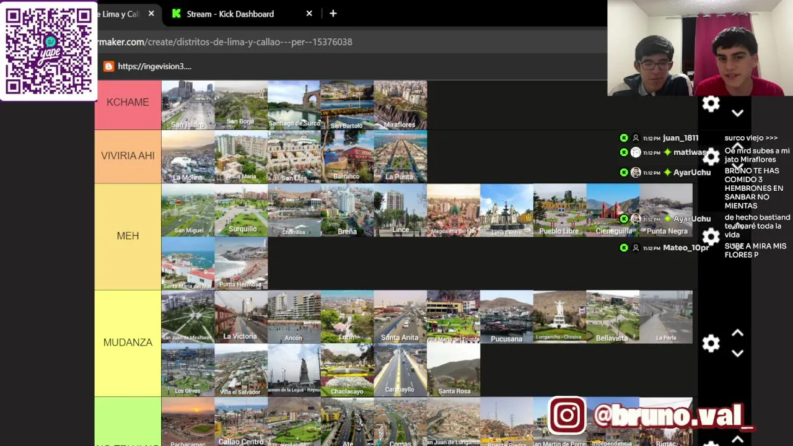
Task: Select the San Isidro district image
Action: (x=188, y=105)
